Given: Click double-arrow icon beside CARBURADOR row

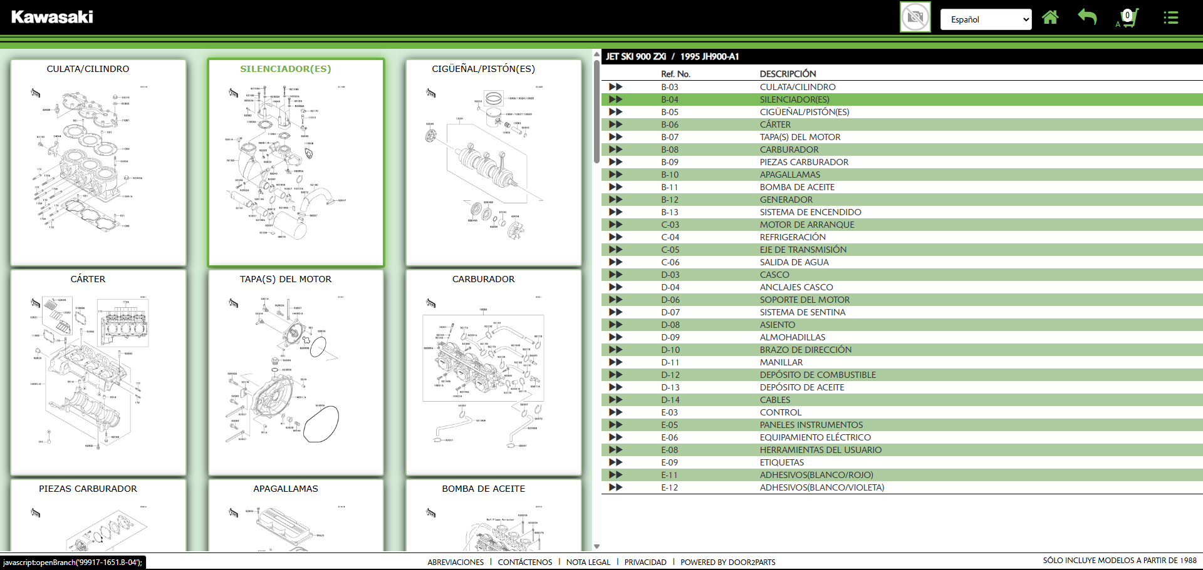Looking at the screenshot, I should click(x=615, y=150).
